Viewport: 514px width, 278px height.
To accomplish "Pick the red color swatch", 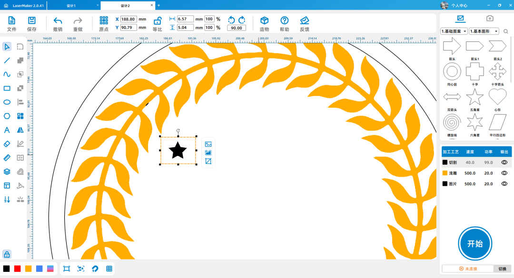I will pyautogui.click(x=18, y=268).
